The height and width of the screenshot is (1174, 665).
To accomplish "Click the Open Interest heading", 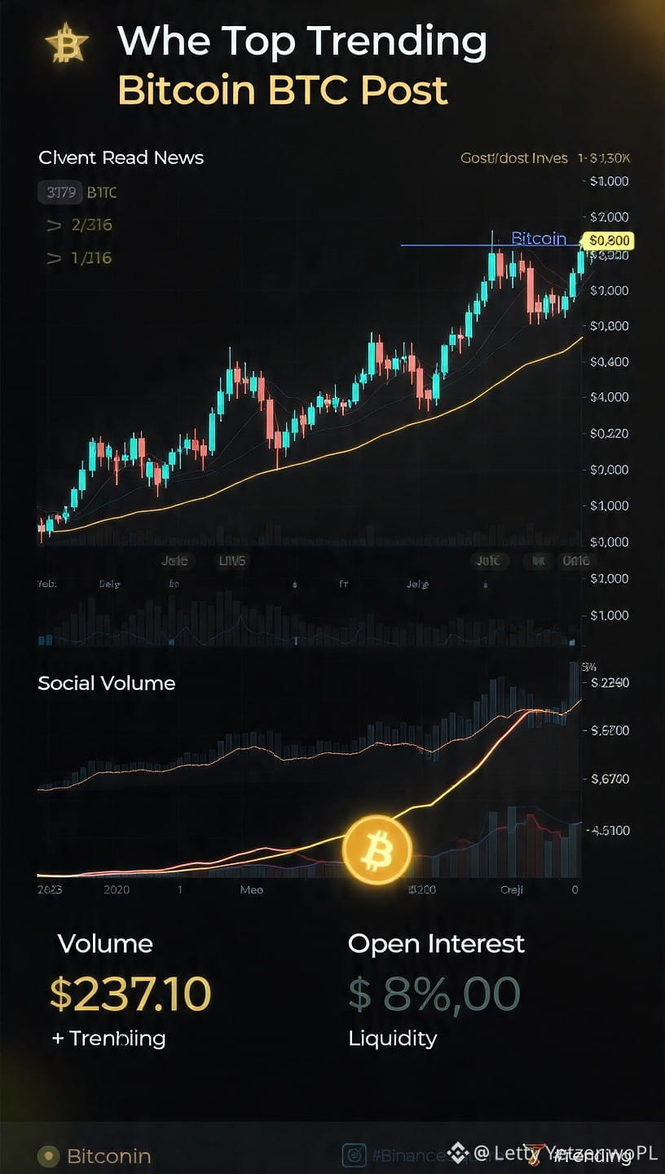I will click(x=437, y=944).
